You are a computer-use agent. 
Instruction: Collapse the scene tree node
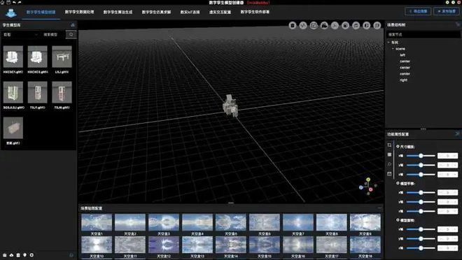tap(393, 48)
